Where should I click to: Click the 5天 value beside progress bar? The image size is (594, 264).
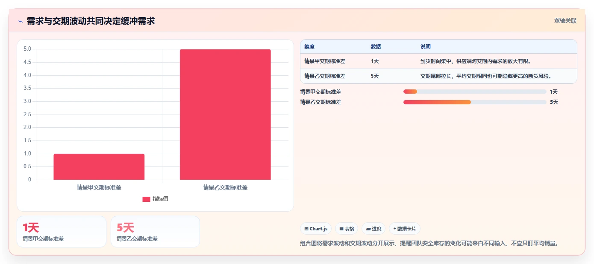(554, 102)
